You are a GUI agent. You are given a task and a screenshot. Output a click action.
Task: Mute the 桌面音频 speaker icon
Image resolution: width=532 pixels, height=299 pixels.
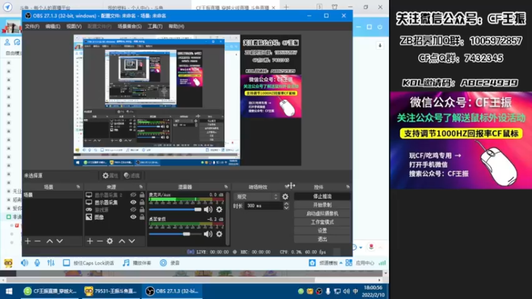[208, 234]
